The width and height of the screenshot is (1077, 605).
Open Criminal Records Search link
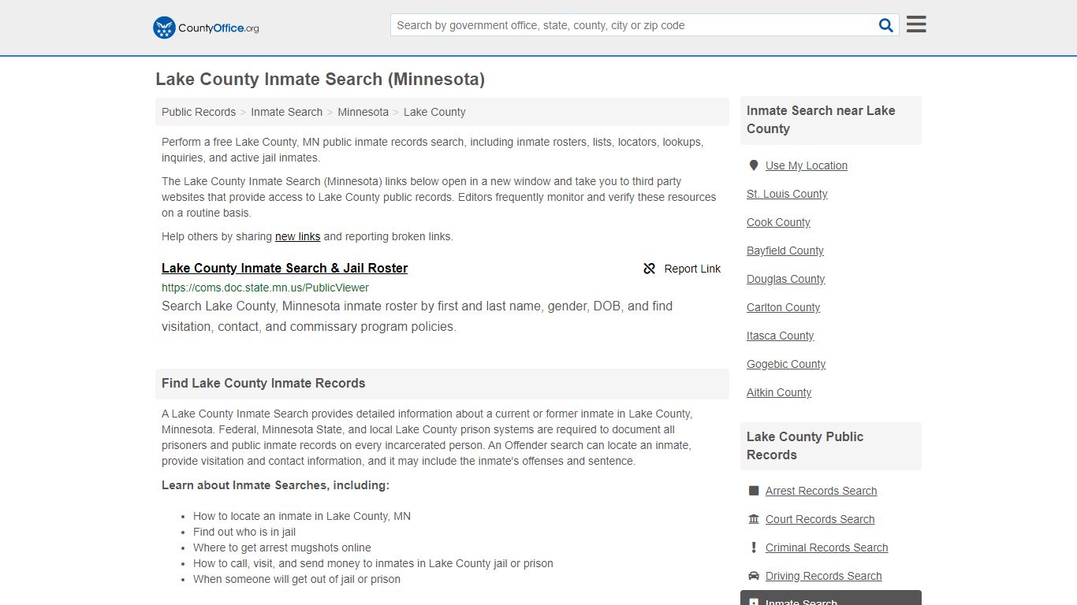pyautogui.click(x=826, y=547)
